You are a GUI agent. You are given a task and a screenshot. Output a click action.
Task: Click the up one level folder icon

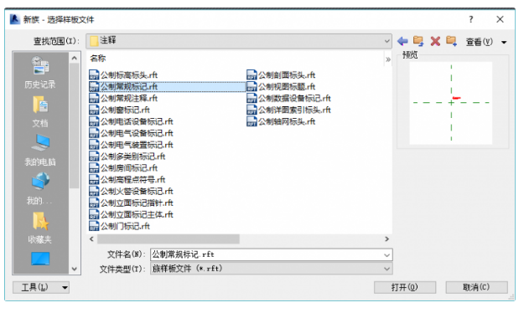[x=418, y=41]
